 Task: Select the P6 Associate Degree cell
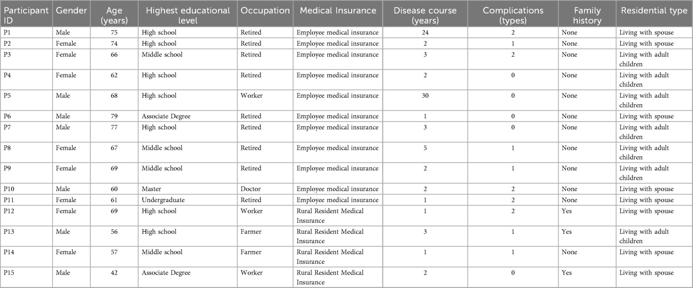166,116
